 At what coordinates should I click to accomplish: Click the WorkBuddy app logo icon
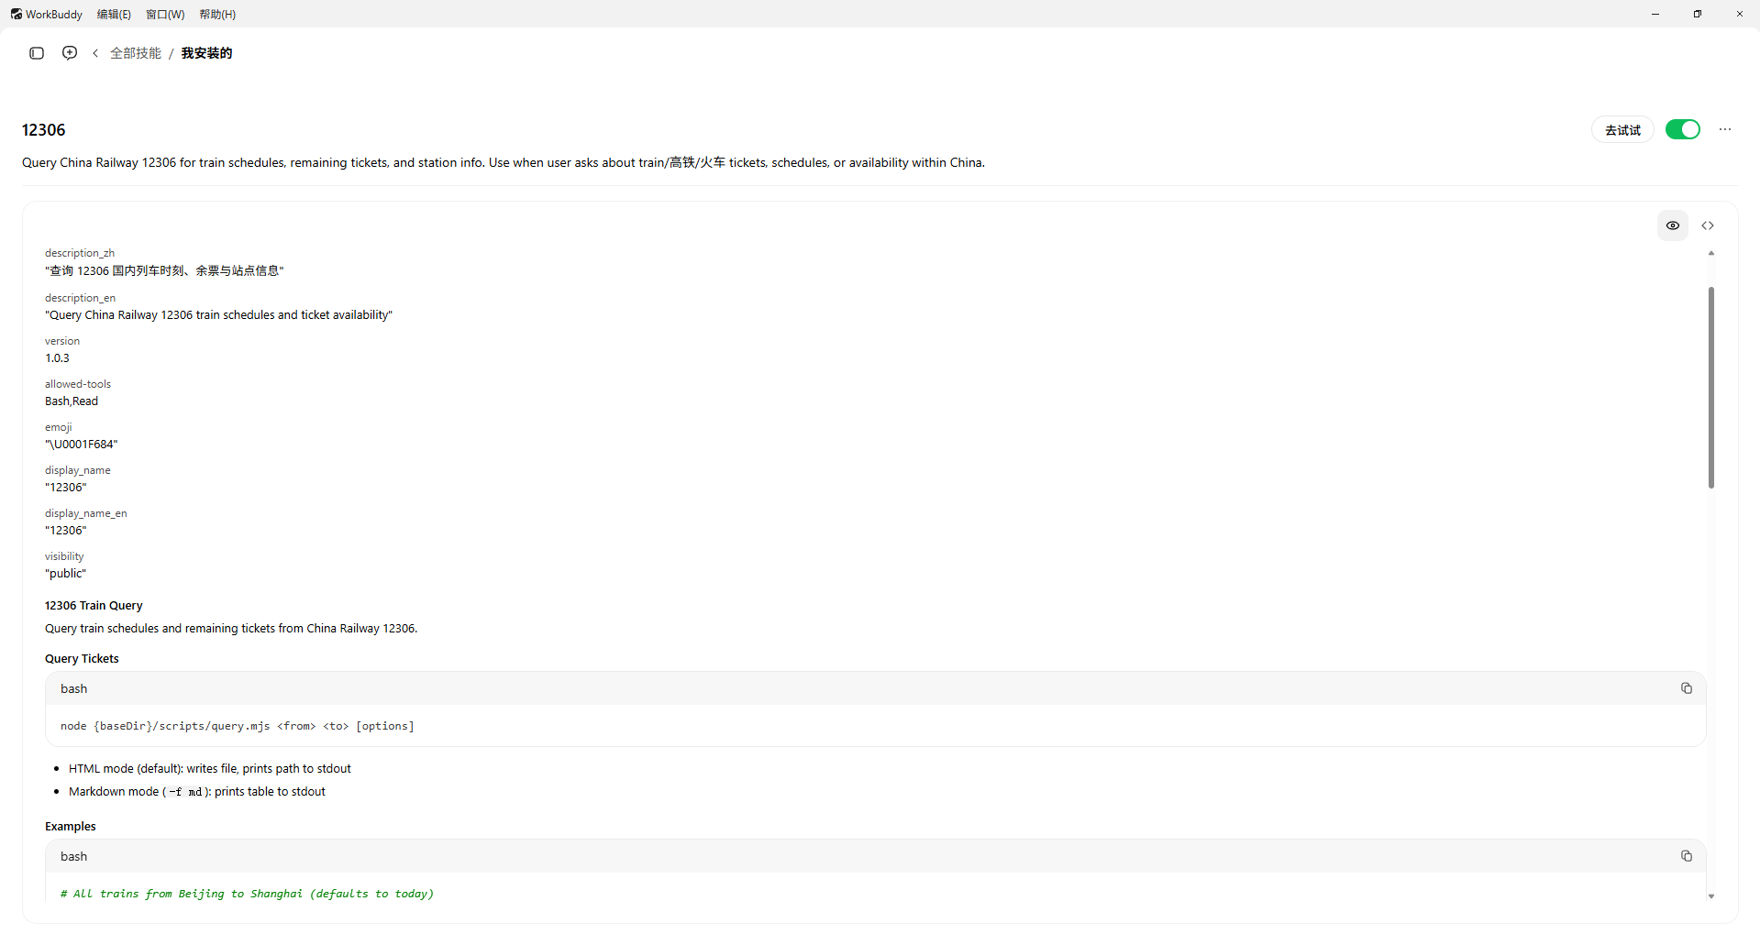click(x=16, y=14)
